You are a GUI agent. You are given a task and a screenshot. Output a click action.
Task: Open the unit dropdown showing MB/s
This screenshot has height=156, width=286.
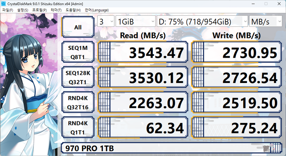click(x=266, y=22)
